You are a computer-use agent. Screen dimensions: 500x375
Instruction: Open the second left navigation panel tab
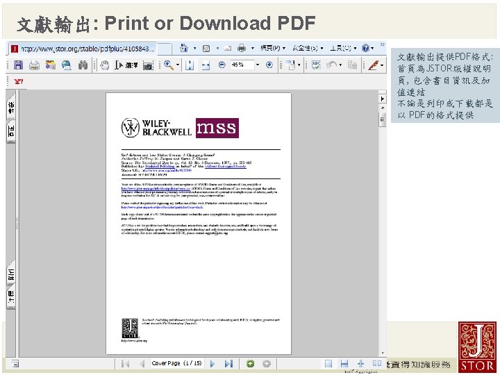pos(11,131)
